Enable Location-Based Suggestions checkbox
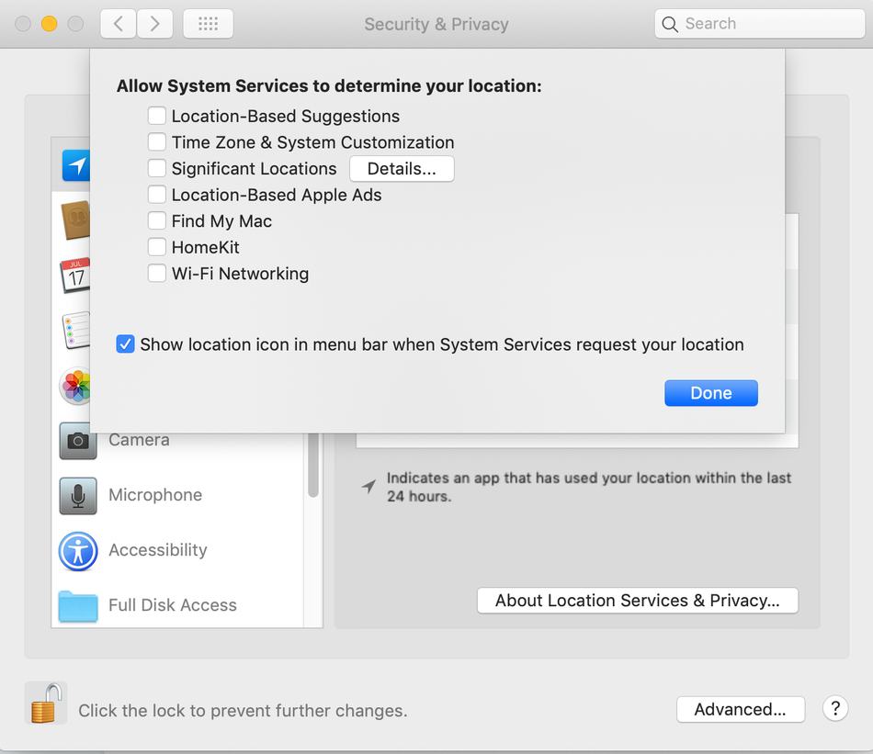Screen dimensions: 873x754 157,116
